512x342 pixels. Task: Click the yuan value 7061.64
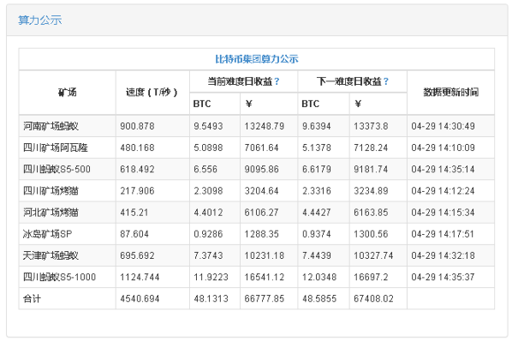[x=262, y=148]
